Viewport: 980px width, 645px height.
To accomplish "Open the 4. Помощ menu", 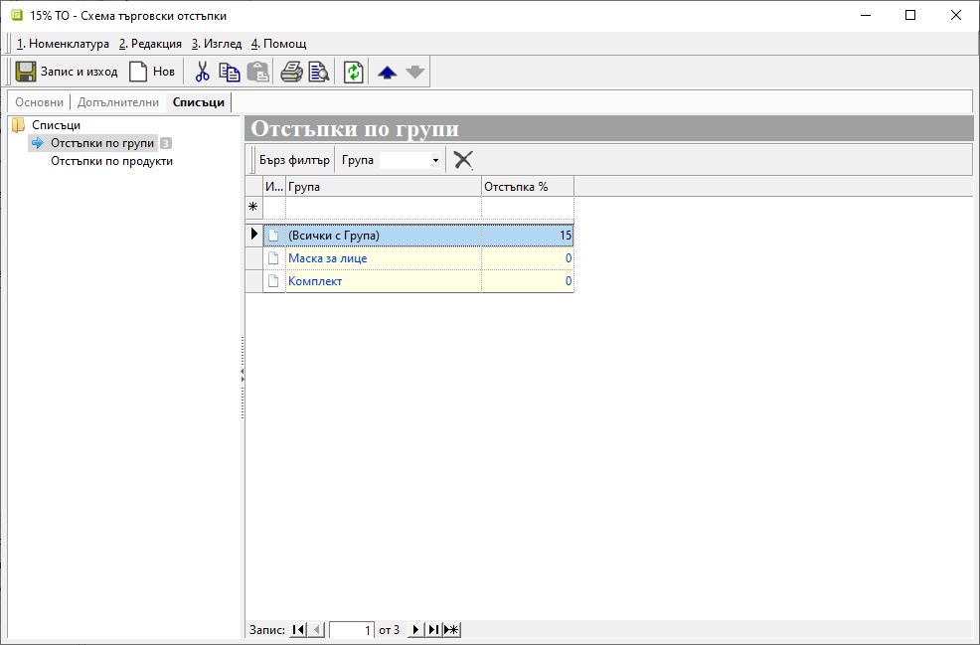I will tap(278, 44).
